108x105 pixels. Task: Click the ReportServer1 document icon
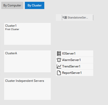(x=59, y=73)
